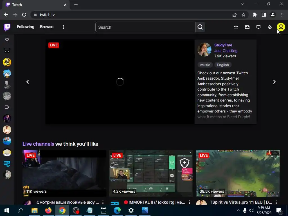Image resolution: width=288 pixels, height=216 pixels.
Task: Go to previous featured stream in carousel
Action: pyautogui.click(x=28, y=82)
